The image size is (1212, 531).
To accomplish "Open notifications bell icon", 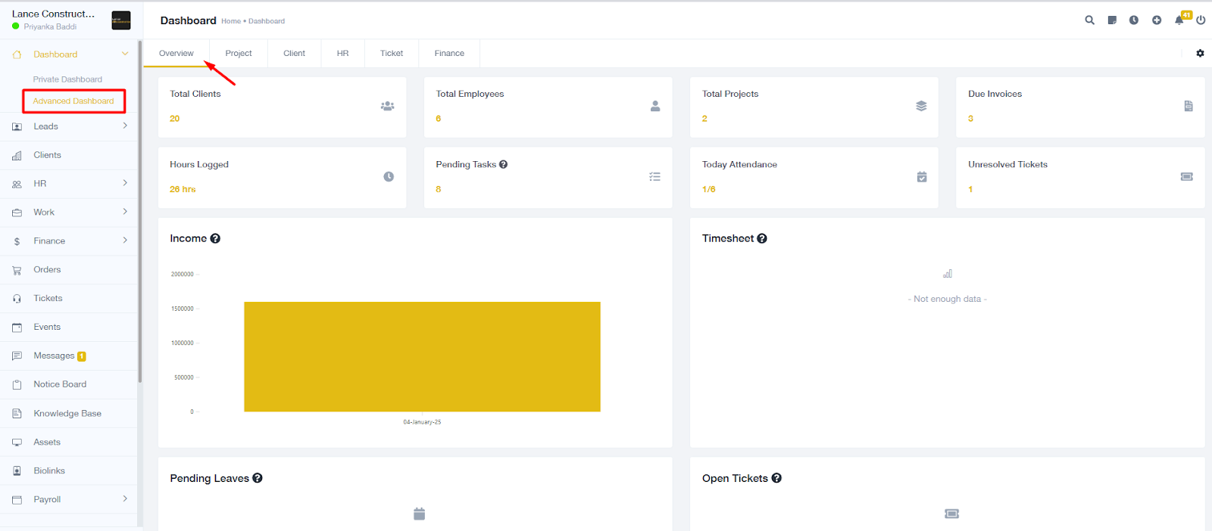I will (x=1179, y=20).
